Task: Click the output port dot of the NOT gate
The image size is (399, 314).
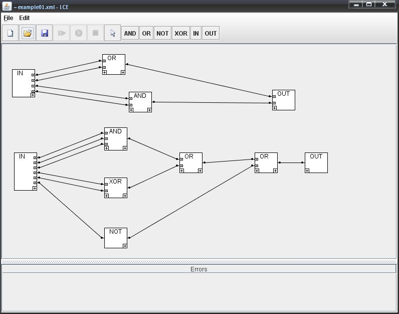Action: 129,238
